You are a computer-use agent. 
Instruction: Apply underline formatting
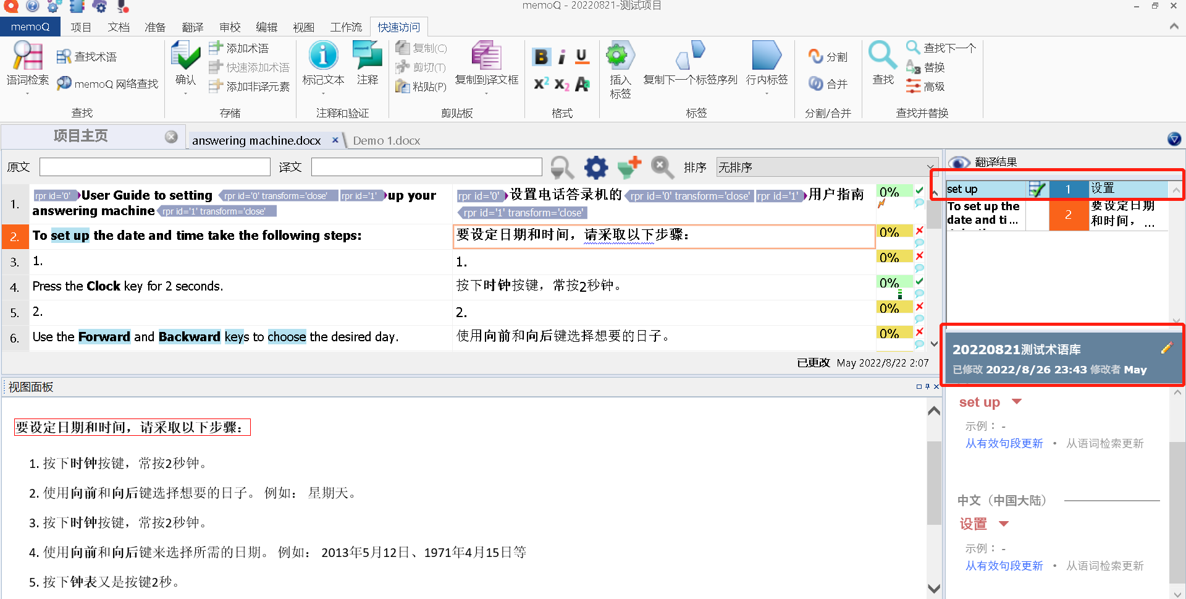coord(582,57)
